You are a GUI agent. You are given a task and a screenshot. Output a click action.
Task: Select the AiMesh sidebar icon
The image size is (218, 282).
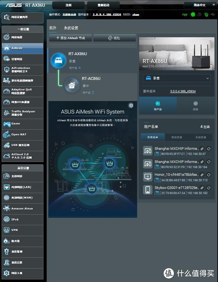pyautogui.click(x=7, y=48)
